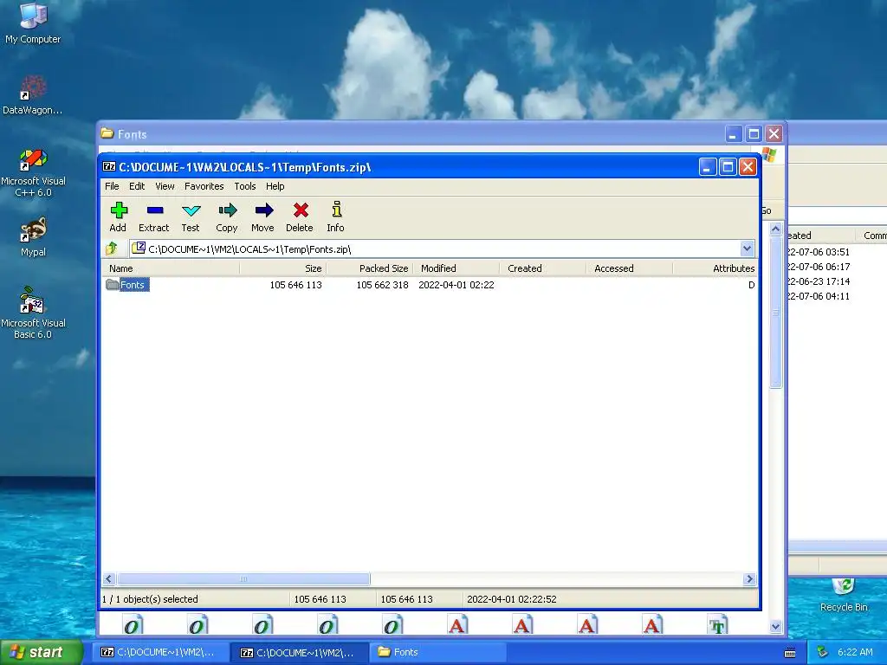Click Fonts window scrollbar up arrow

[775, 229]
